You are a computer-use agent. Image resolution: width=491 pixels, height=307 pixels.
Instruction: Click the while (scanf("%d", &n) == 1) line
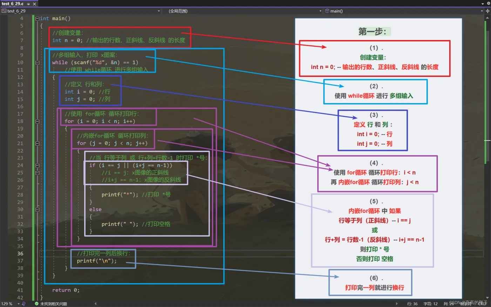click(x=95, y=63)
